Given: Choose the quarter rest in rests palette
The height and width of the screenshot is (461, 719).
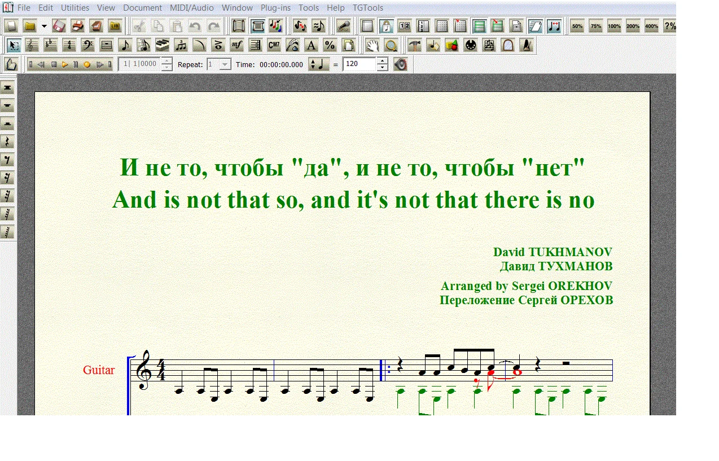Looking at the screenshot, I should pos(8,142).
